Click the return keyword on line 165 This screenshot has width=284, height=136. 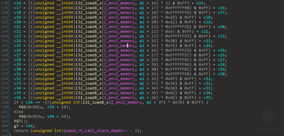[x=21, y=131]
